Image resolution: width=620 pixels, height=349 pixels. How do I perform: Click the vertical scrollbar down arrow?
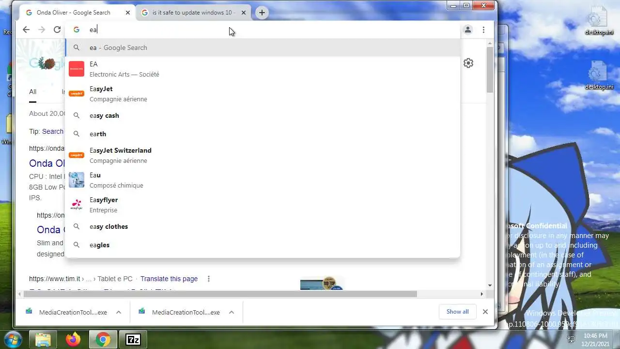(490, 286)
